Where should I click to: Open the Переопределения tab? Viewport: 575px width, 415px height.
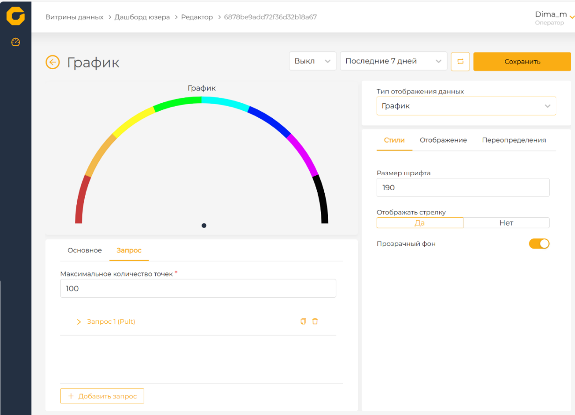click(x=514, y=140)
